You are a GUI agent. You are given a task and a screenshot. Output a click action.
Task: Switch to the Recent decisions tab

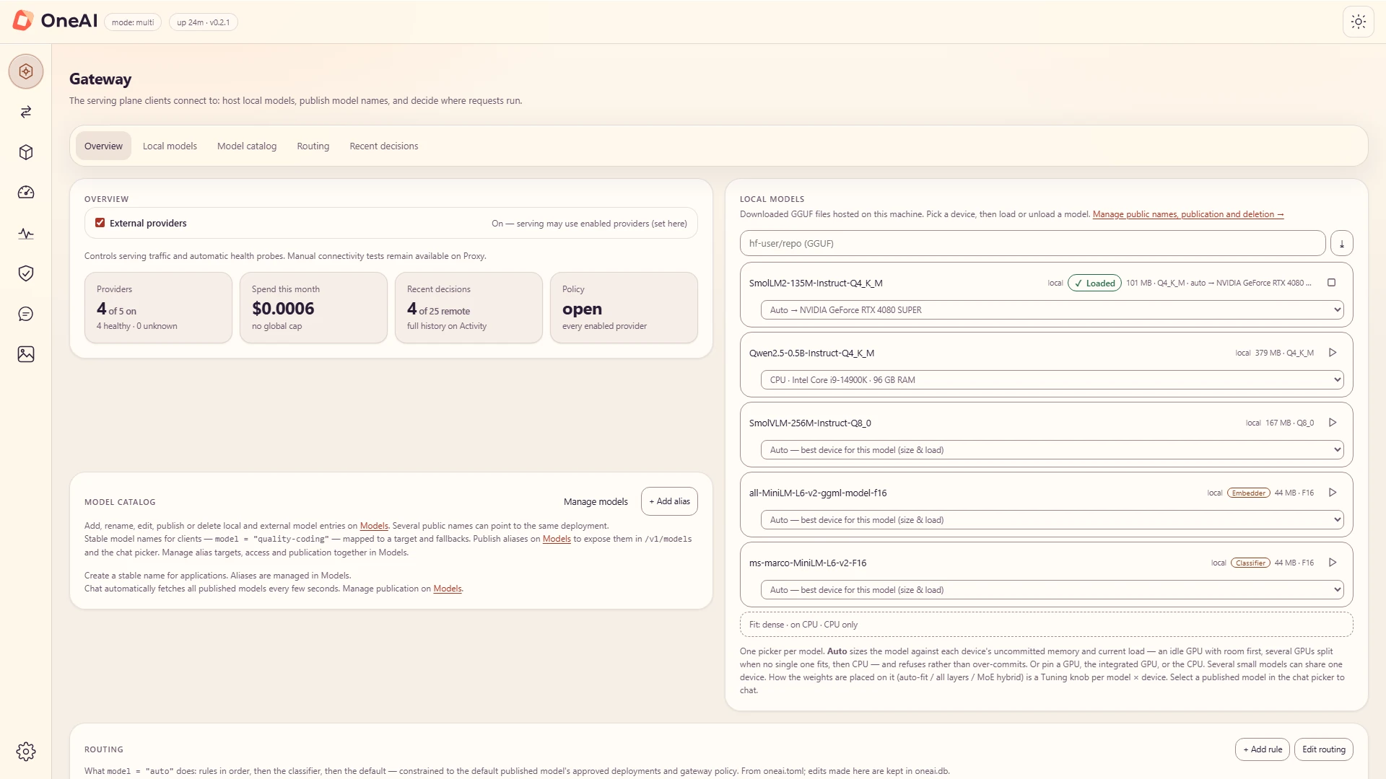384,146
